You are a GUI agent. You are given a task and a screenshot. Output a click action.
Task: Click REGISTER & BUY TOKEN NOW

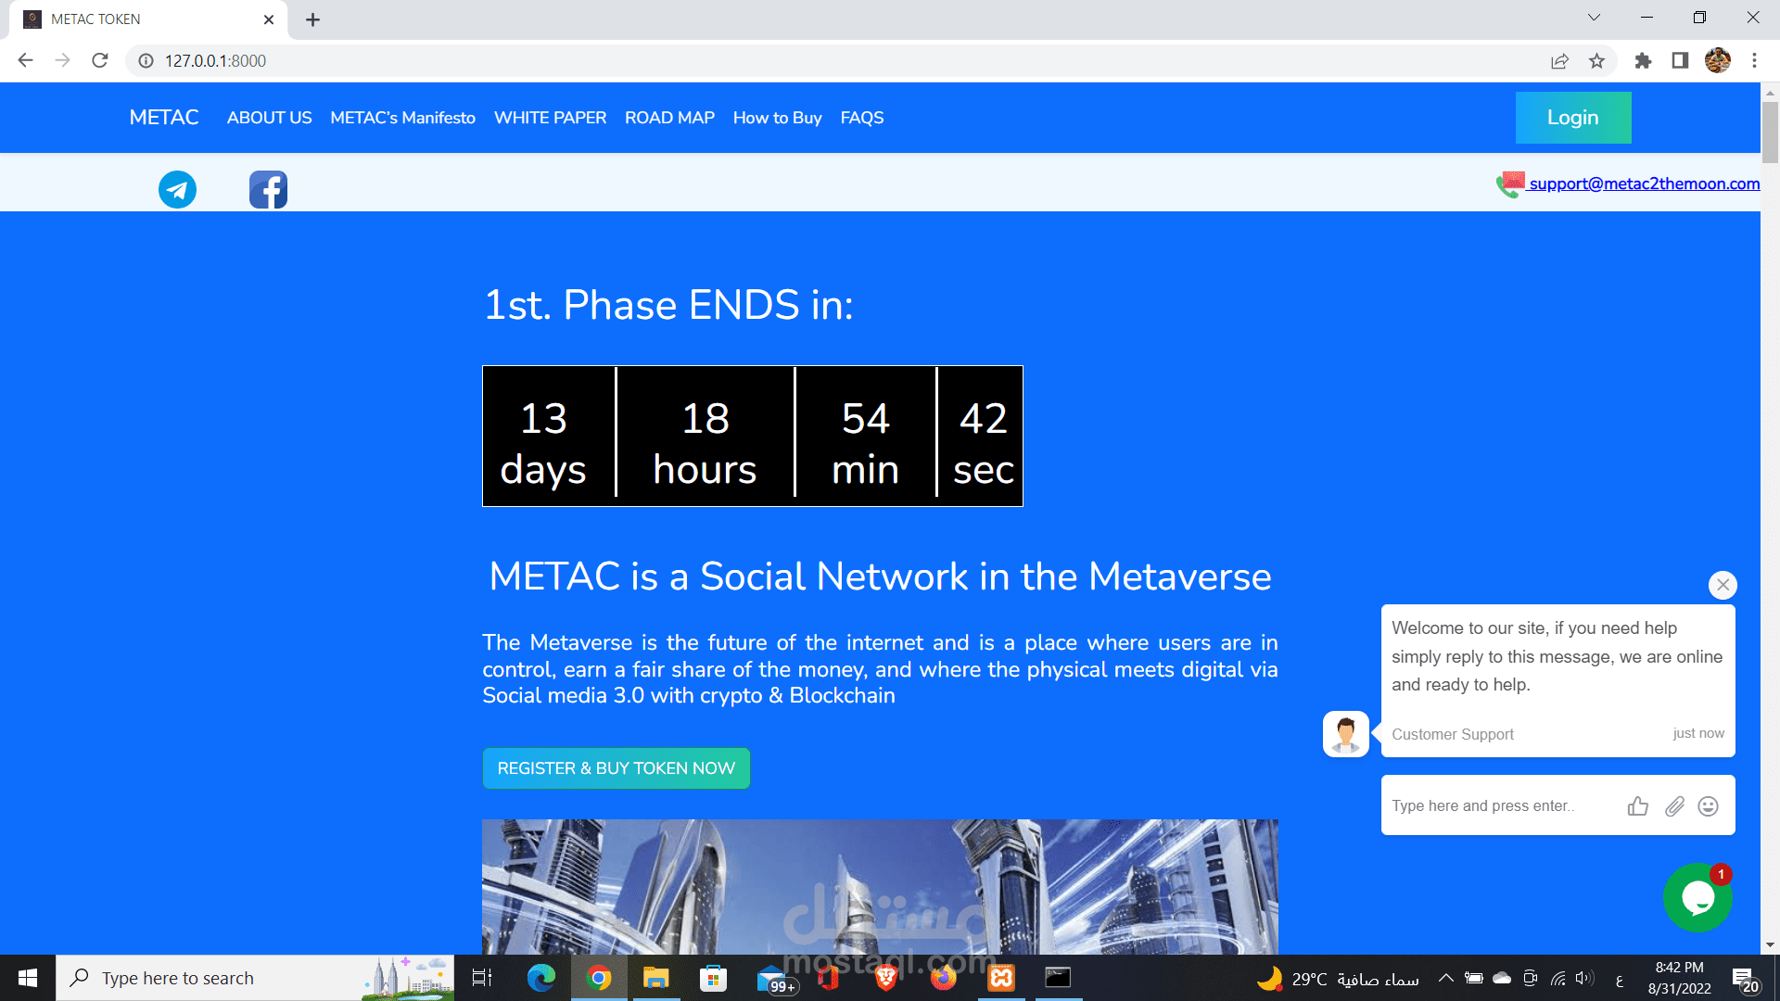pyautogui.click(x=616, y=767)
